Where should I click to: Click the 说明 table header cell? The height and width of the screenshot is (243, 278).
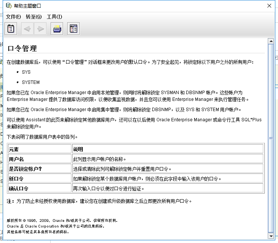click(168, 149)
